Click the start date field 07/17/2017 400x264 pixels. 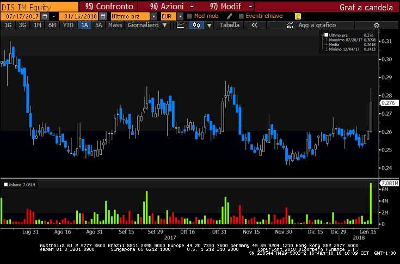pos(21,16)
